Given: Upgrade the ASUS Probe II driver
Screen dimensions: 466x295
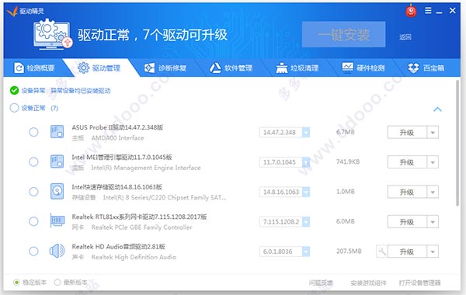Looking at the screenshot, I should [407, 133].
